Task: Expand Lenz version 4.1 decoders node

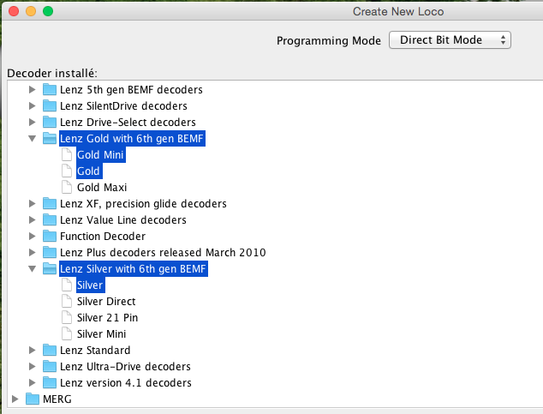Action: 32,383
